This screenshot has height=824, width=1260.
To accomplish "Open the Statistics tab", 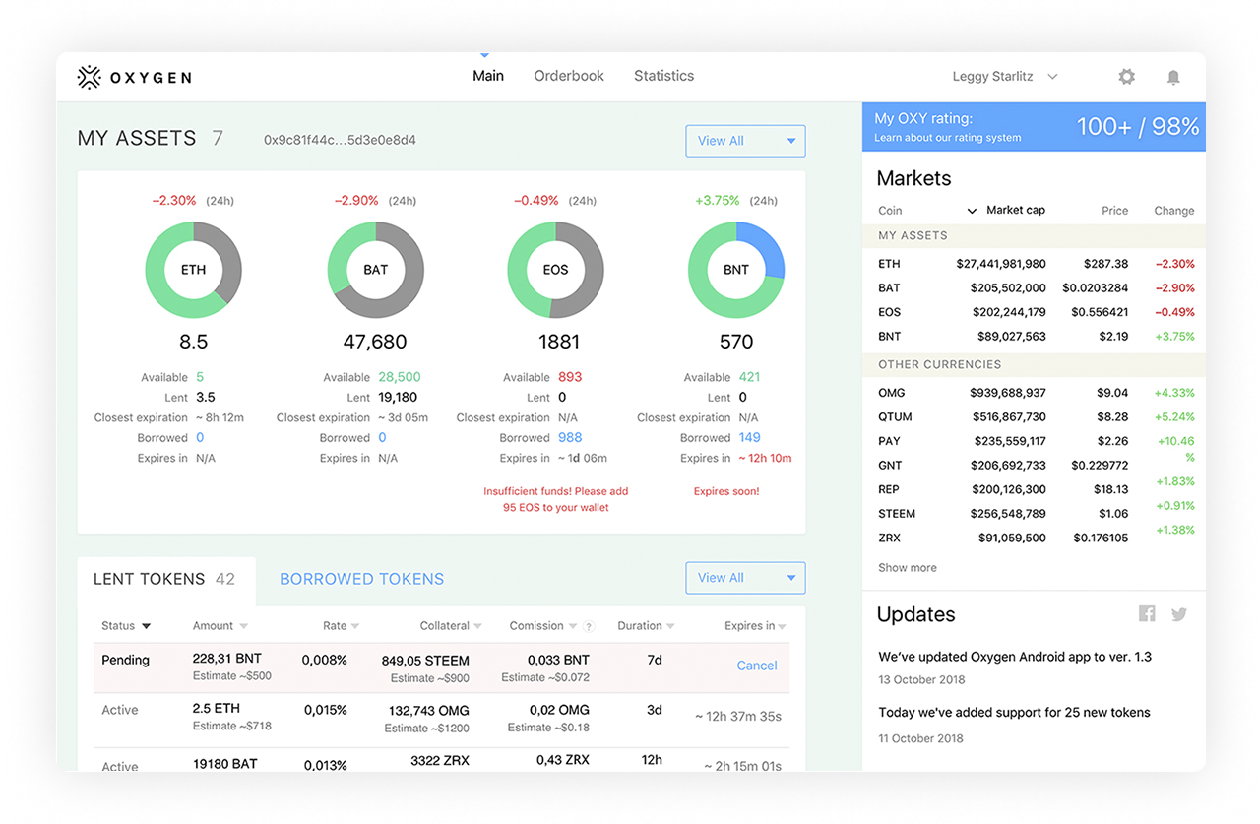I will pos(663,76).
